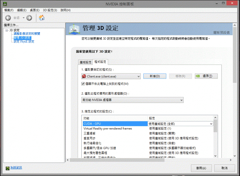Select 調整影像設定和預覽 in the tree
This screenshot has height=176, width=240.
pos(27,34)
